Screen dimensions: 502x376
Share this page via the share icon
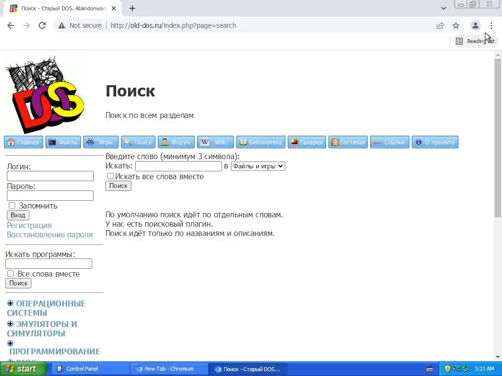440,25
